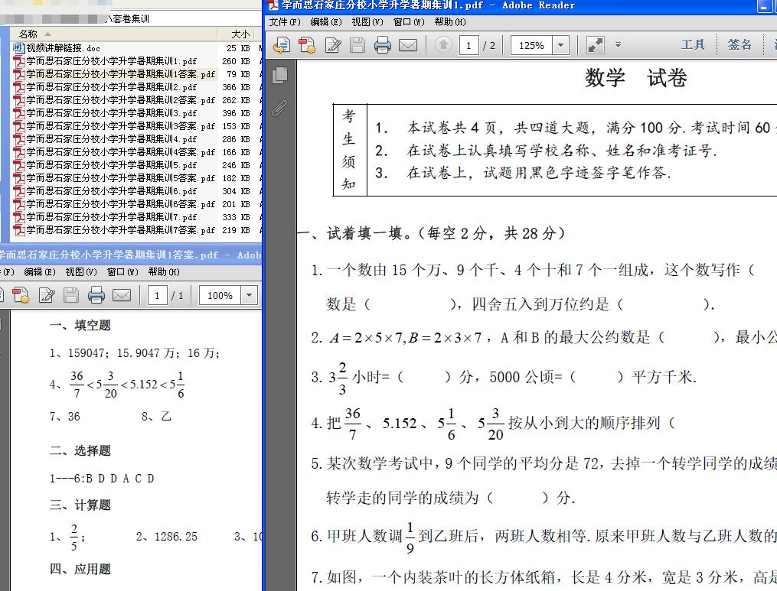Image resolution: width=777 pixels, height=591 pixels.
Task: Click Sign document icon in answer PDF toolbar
Action: pos(46,295)
